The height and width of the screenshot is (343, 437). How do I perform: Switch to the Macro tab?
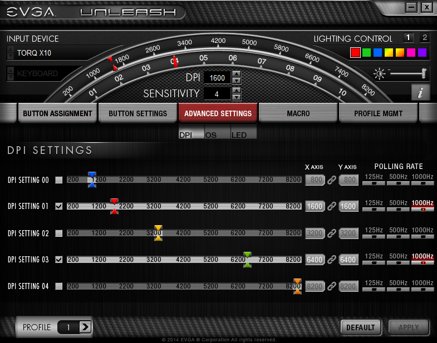click(298, 113)
